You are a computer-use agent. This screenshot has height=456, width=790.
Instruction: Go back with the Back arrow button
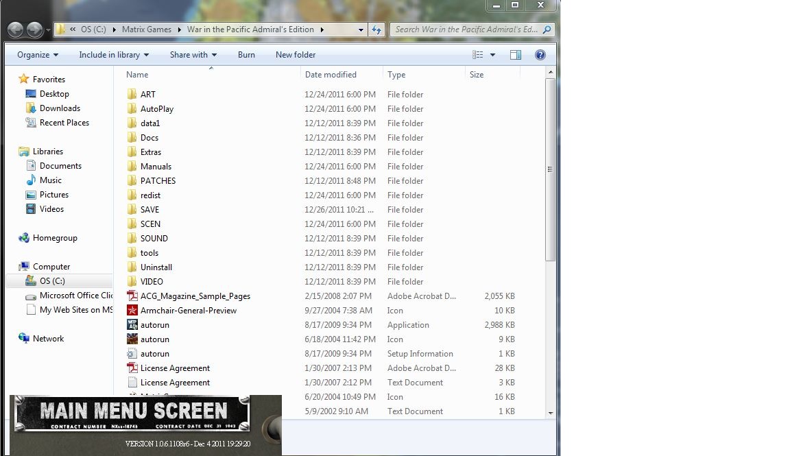point(16,29)
